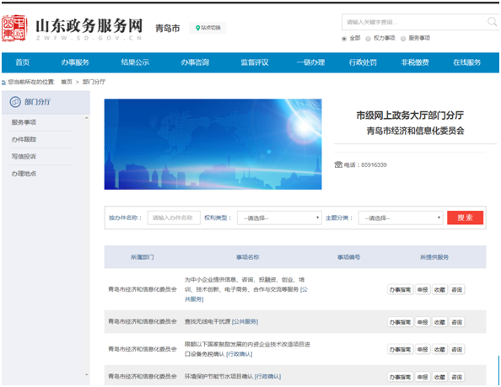Click 申报 for 进口设备免税确认 row
The image size is (501, 387).
[x=423, y=350]
